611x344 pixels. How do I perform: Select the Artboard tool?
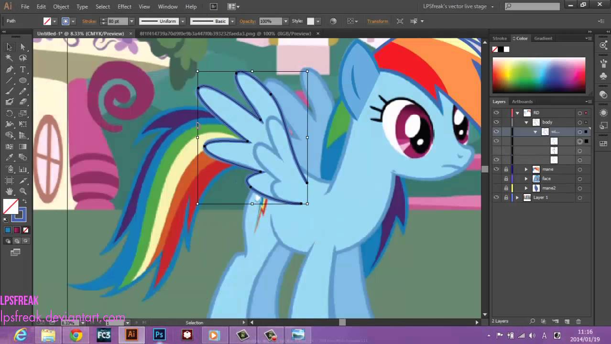pyautogui.click(x=9, y=180)
